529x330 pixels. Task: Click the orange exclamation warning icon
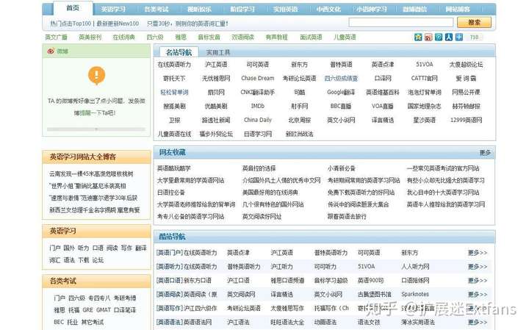click(96, 75)
